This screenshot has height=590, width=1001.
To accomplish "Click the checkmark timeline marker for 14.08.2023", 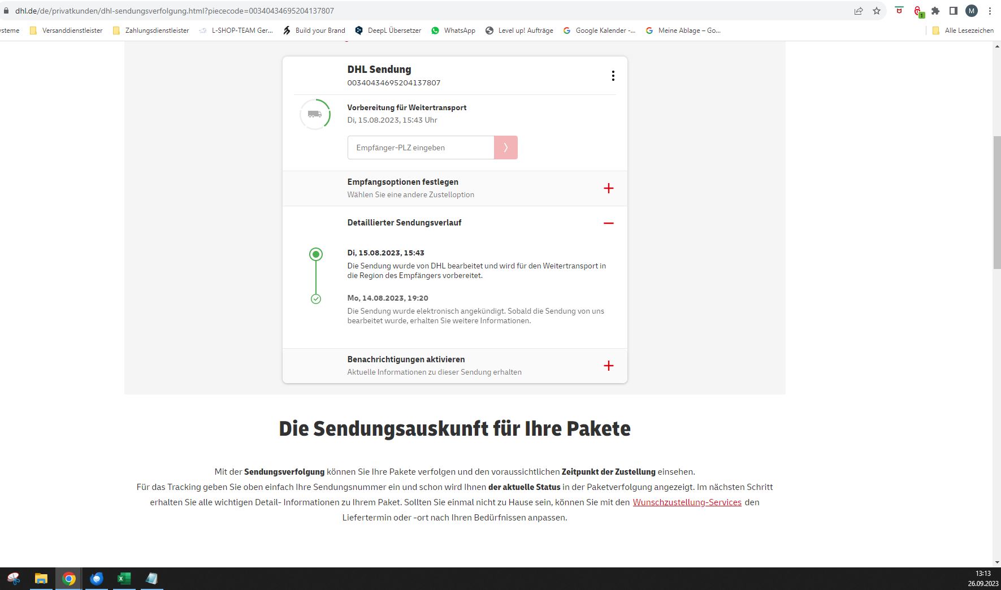I will [x=316, y=299].
